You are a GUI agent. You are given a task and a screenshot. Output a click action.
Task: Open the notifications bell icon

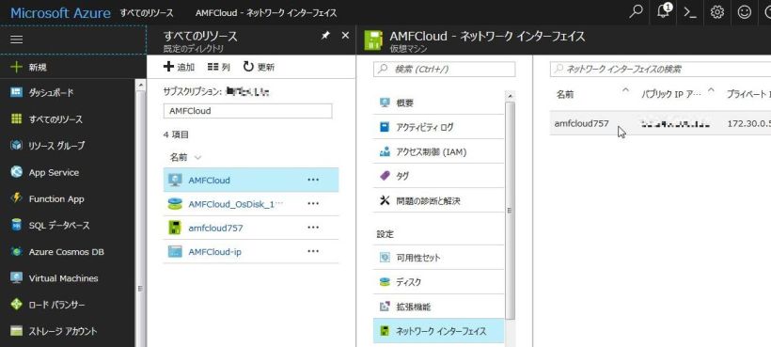[663, 12]
